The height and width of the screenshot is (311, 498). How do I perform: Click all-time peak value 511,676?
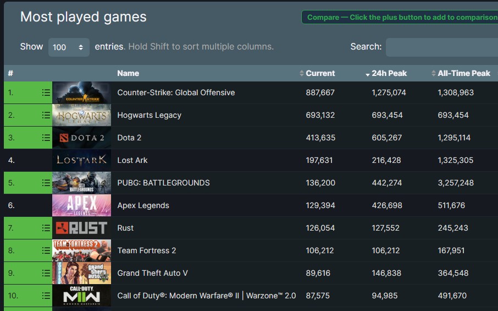pyautogui.click(x=451, y=205)
